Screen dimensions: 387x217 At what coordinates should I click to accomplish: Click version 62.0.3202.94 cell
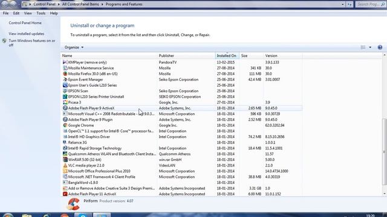coord(275,125)
